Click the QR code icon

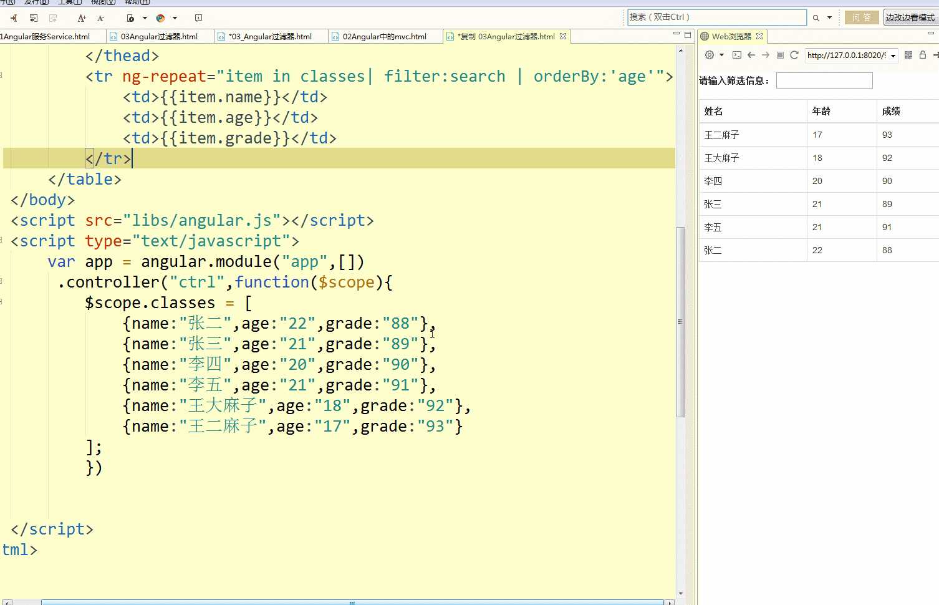tap(908, 55)
